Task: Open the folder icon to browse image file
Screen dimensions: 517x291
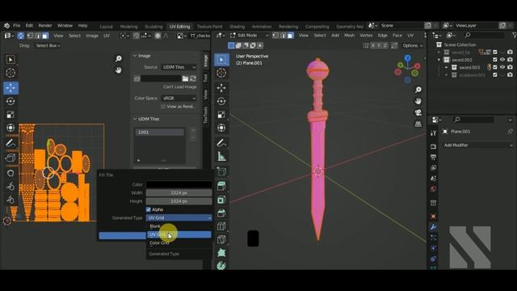Action: (185, 78)
